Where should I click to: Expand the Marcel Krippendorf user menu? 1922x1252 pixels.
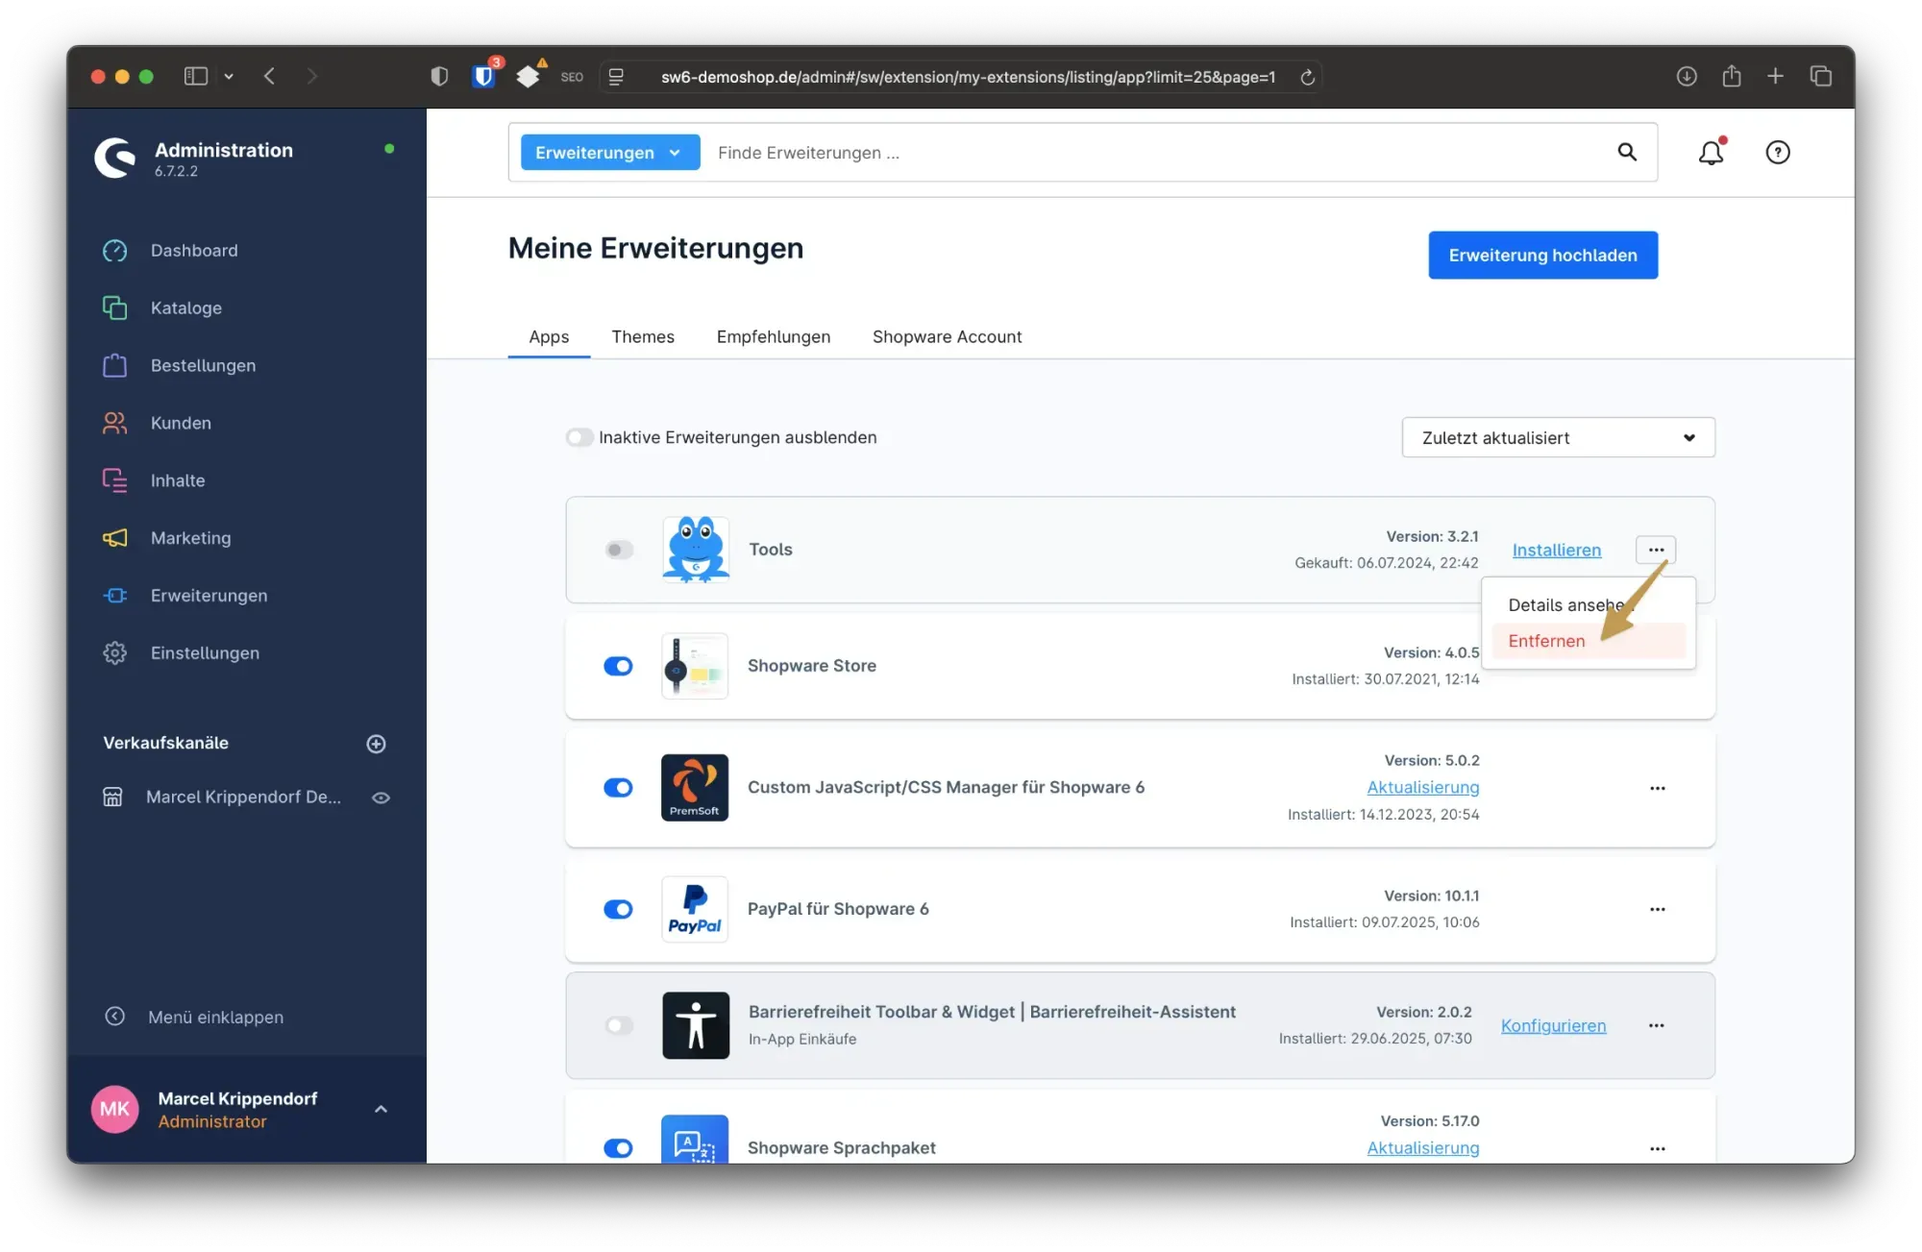pos(381,1109)
